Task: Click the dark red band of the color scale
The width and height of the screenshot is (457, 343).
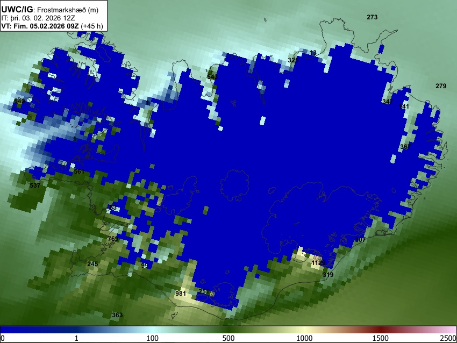Action: pyautogui.click(x=380, y=330)
